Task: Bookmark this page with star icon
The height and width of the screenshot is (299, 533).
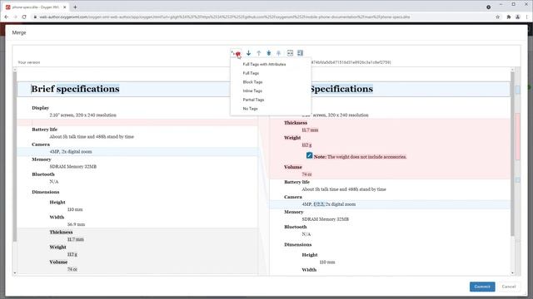Action: (498, 17)
